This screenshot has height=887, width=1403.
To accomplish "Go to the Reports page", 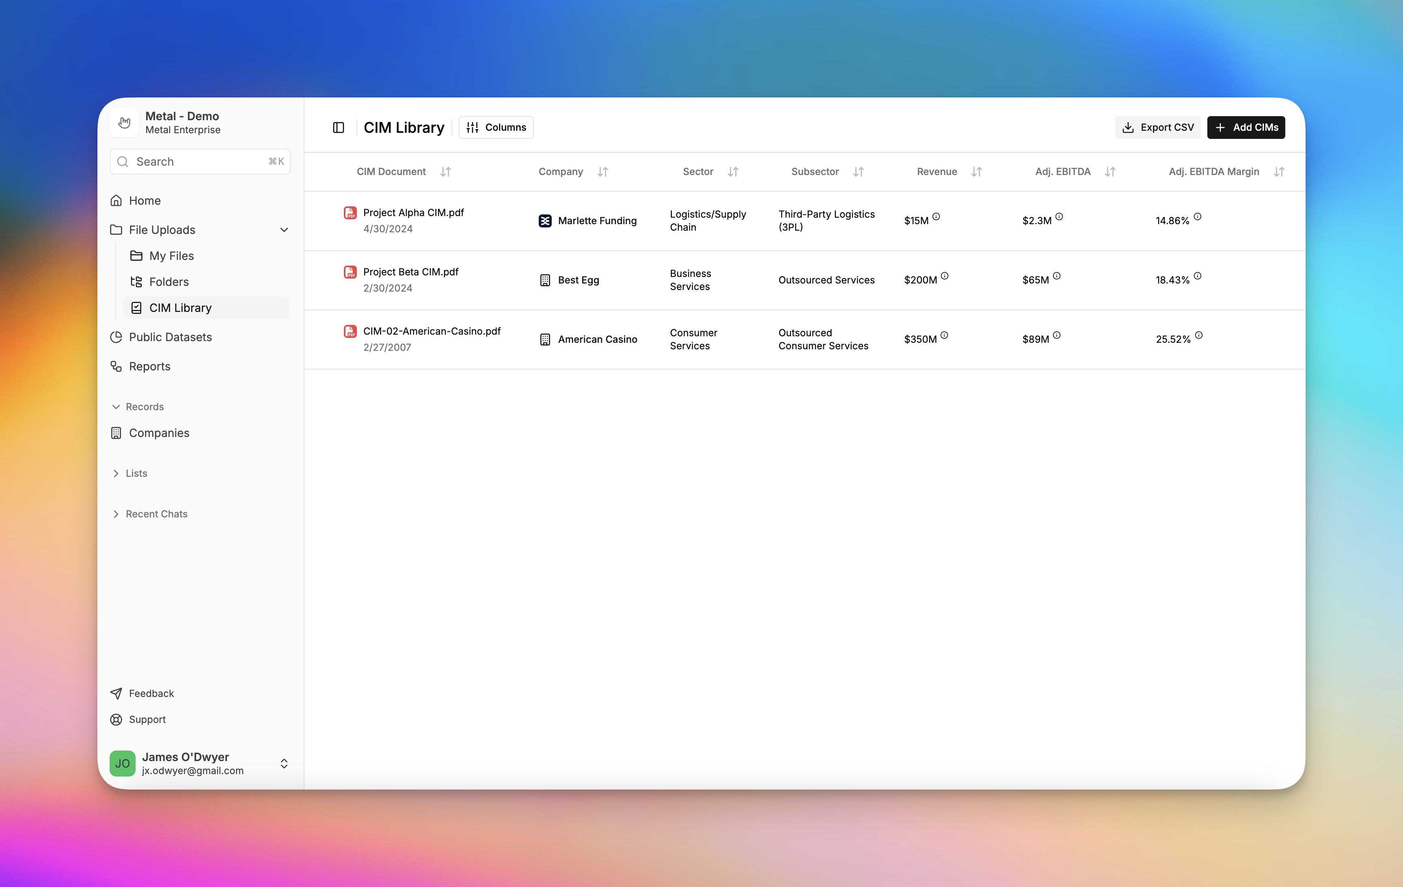I will (x=150, y=367).
